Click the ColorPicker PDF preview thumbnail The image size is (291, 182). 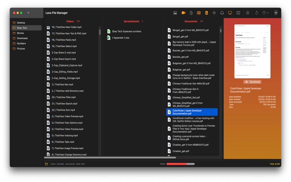252,51
